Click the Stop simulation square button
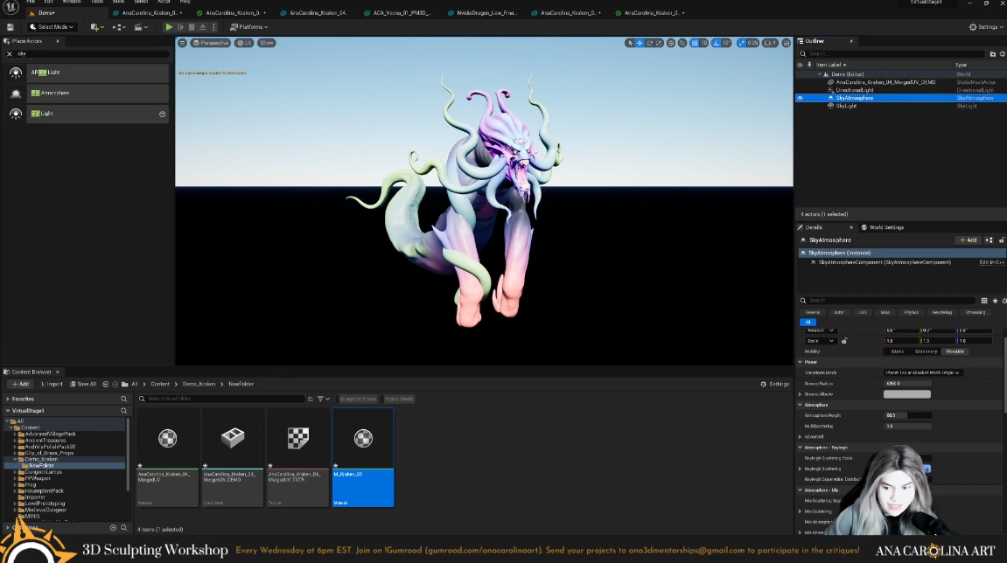The height and width of the screenshot is (563, 1007). pyautogui.click(x=192, y=27)
